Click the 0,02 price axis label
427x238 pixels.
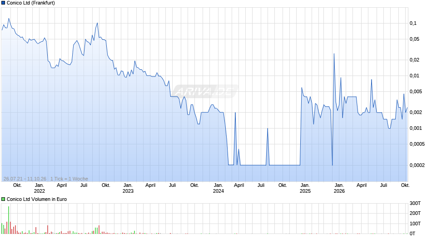coord(414,60)
